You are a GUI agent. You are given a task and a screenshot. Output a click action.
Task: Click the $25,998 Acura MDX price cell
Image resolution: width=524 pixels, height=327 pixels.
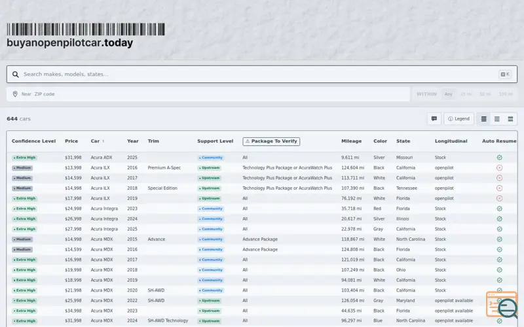click(x=73, y=301)
